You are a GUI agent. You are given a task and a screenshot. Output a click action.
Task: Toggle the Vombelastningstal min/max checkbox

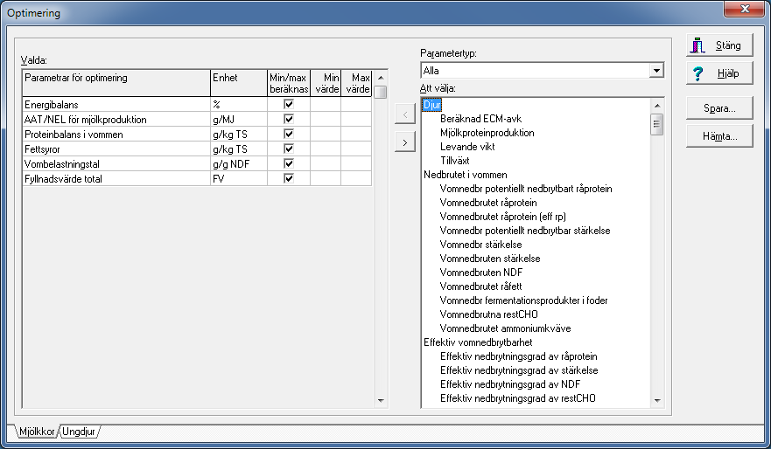[x=289, y=163]
